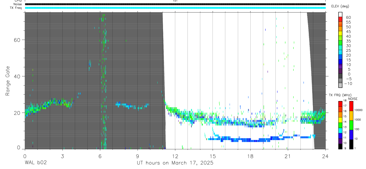The width and height of the screenshot is (366, 169).
Task: Click the 'TX Freq' row label at top left
Action: click(16, 8)
